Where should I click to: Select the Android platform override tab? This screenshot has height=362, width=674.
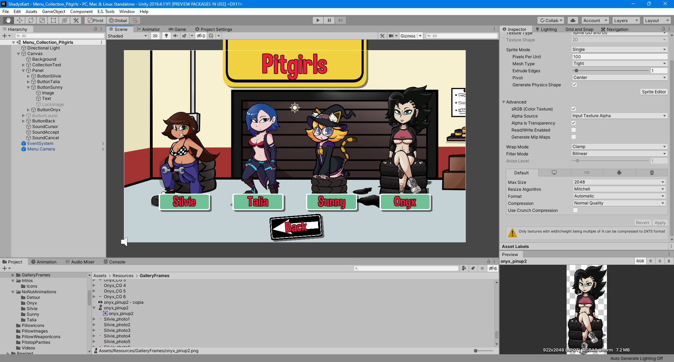[619, 173]
